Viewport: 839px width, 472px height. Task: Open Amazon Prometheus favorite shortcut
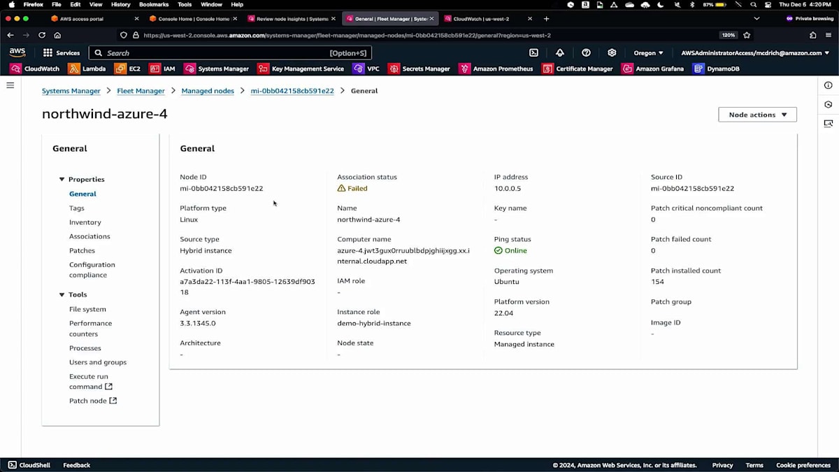496,69
